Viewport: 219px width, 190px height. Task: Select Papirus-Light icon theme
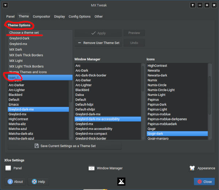[x=177, y=109]
